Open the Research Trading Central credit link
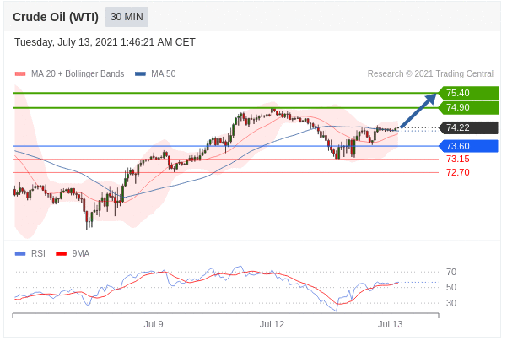The width and height of the screenshot is (507, 341). [430, 73]
